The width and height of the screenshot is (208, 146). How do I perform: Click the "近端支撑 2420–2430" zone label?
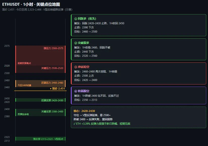click(52, 100)
